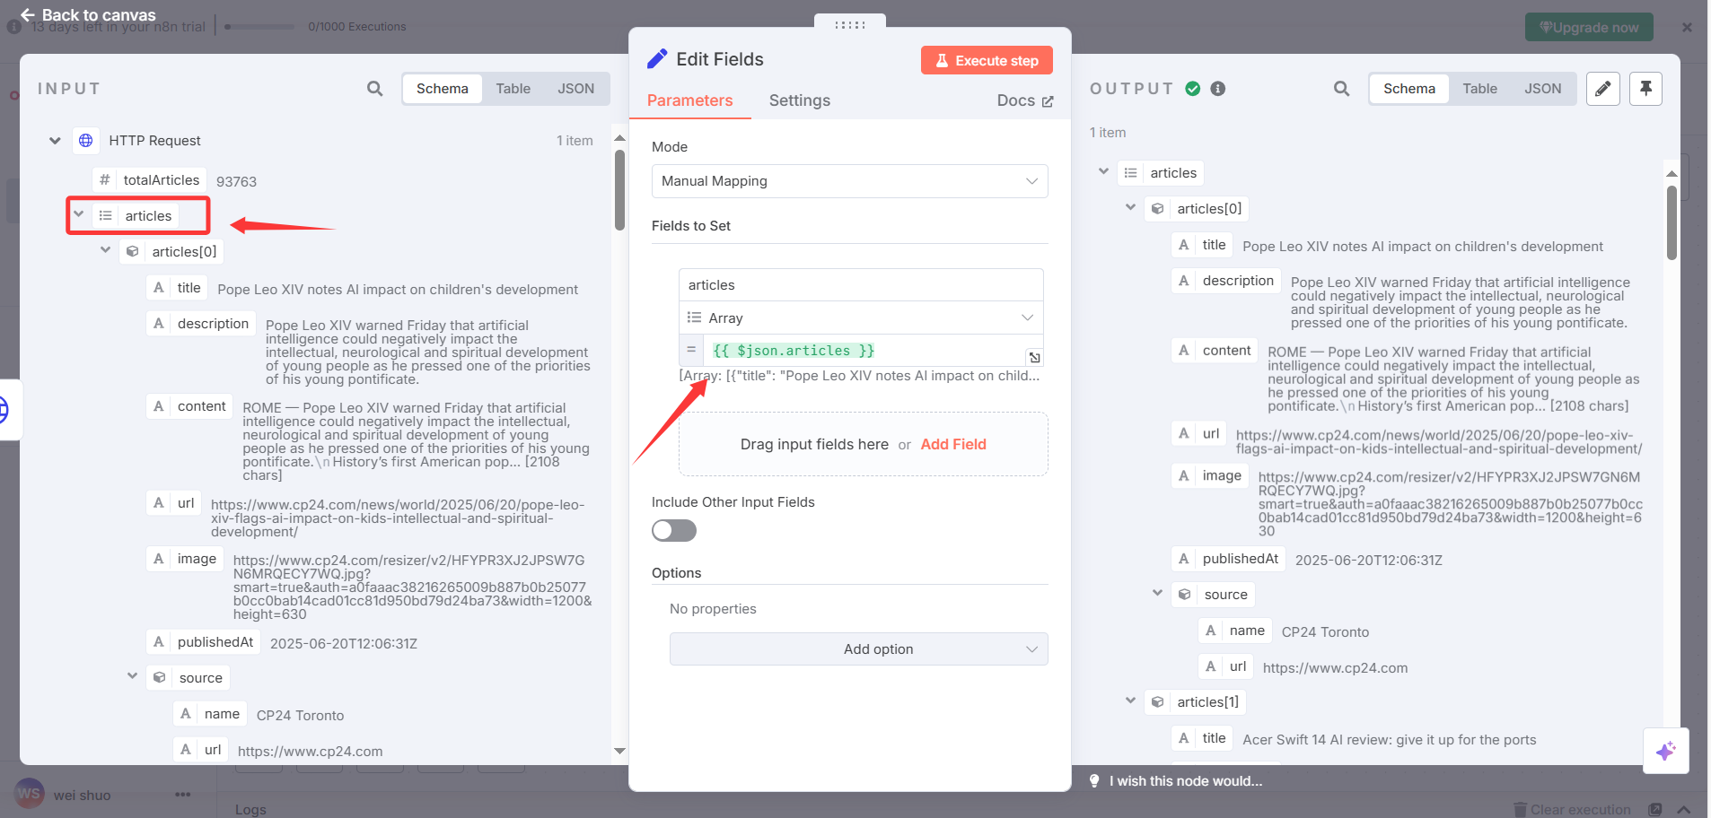Screen dimensions: 1711x818
Task: Click the list icon of OUTPUT articles
Action: point(1131,173)
